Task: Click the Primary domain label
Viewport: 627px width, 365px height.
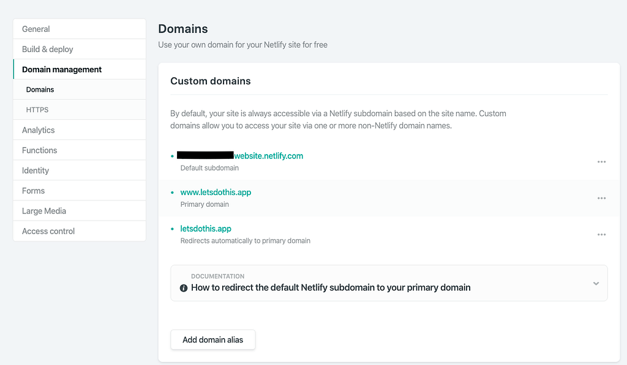Action: pos(205,204)
